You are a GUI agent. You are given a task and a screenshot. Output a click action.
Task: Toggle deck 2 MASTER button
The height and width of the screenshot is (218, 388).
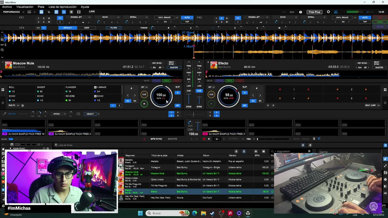379,68
